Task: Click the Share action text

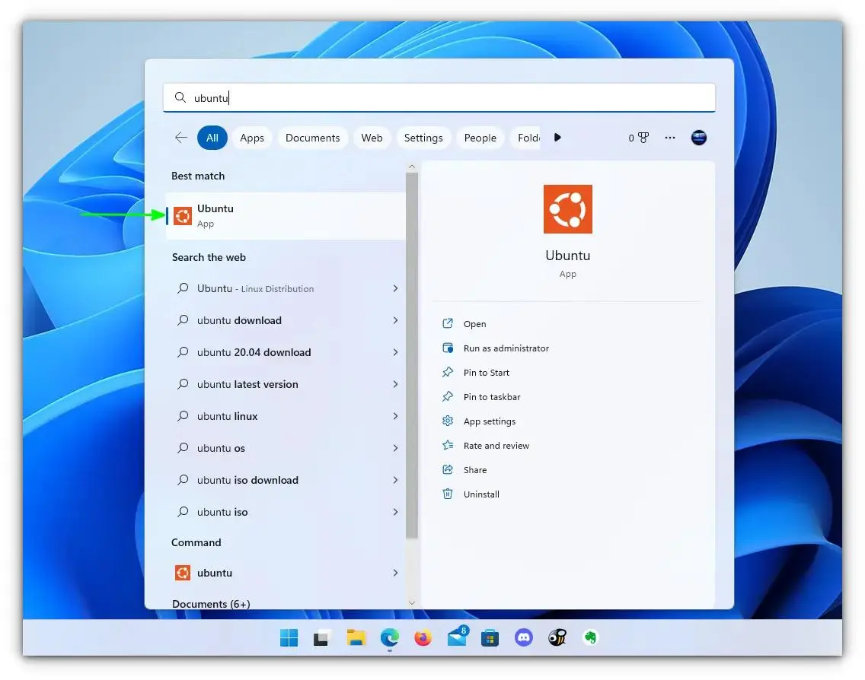Action: [475, 470]
